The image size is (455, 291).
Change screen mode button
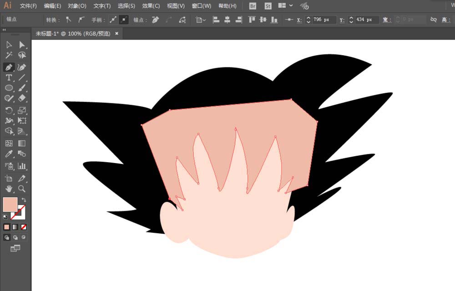(15, 248)
